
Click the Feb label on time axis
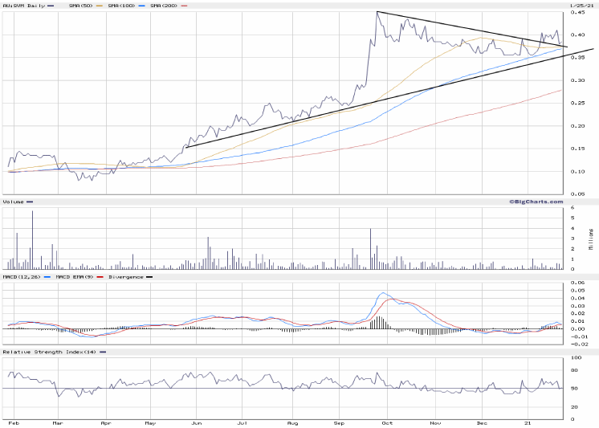coord(14,421)
